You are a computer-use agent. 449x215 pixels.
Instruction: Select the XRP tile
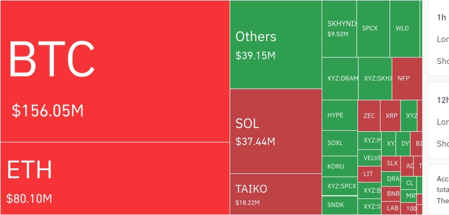pos(391,116)
